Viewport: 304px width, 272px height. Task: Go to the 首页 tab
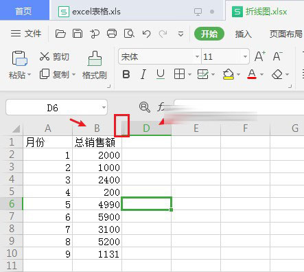pyautogui.click(x=24, y=10)
